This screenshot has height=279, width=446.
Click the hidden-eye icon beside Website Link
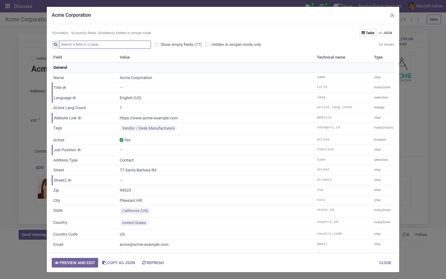pyautogui.click(x=80, y=118)
